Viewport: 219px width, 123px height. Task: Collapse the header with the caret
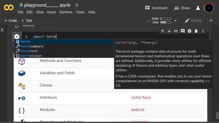211,20
